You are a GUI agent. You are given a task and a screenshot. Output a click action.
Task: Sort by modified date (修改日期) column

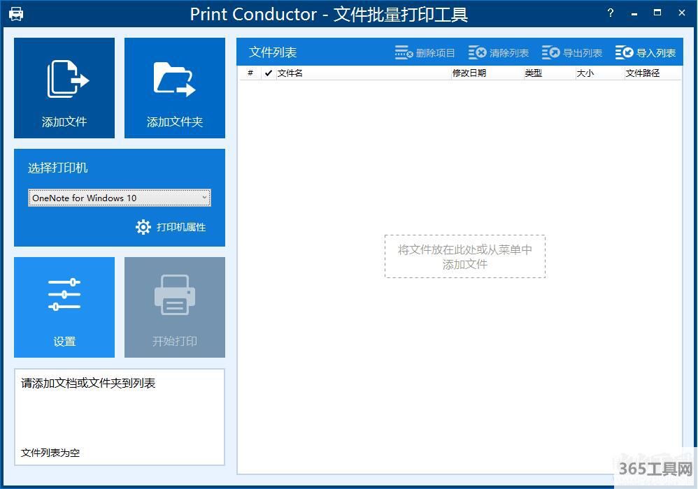pyautogui.click(x=487, y=73)
